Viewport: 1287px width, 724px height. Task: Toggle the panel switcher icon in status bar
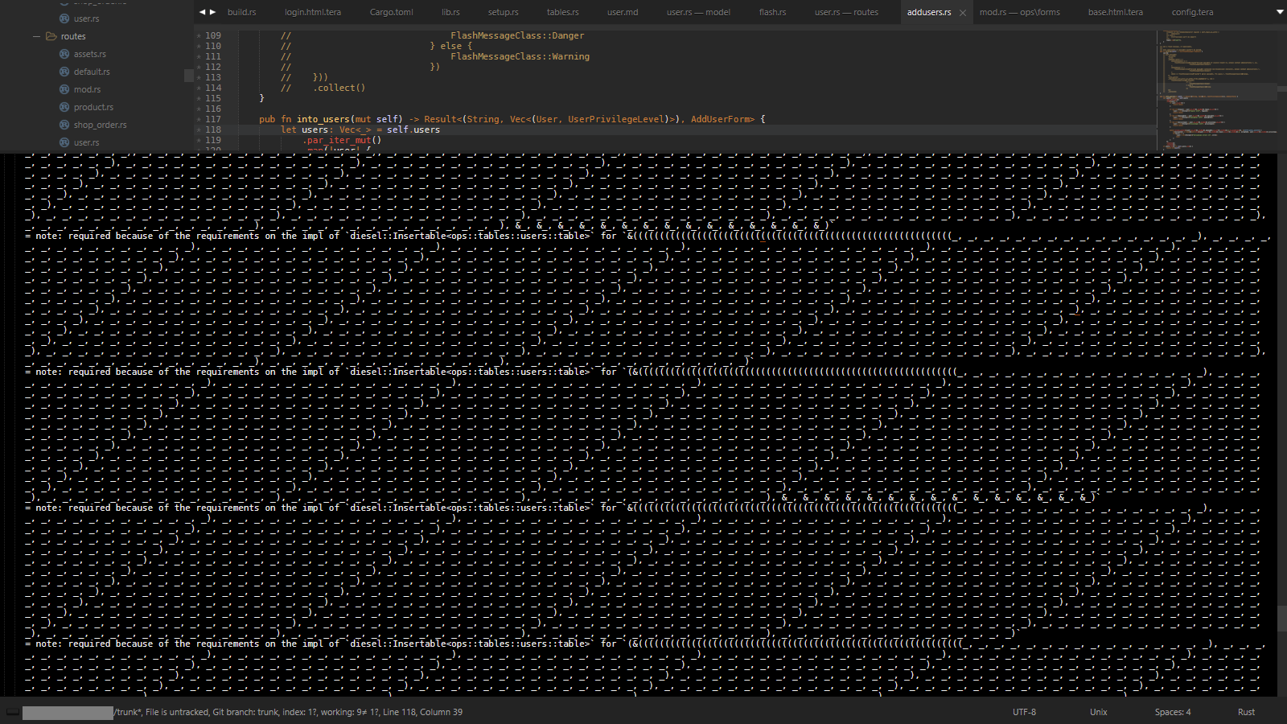13,712
